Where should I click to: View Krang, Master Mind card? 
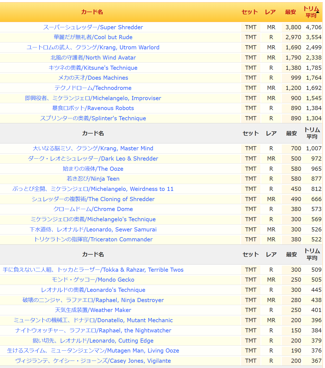pyautogui.click(x=93, y=148)
